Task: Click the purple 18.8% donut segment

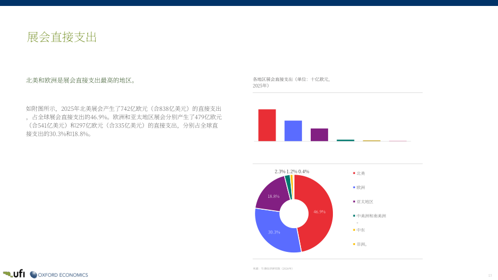Action: coord(273,195)
